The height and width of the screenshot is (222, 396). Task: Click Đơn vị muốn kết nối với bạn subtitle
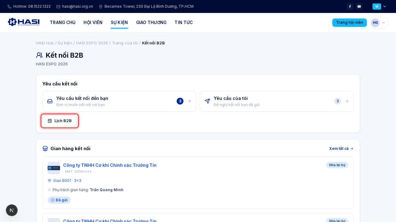tap(80, 105)
